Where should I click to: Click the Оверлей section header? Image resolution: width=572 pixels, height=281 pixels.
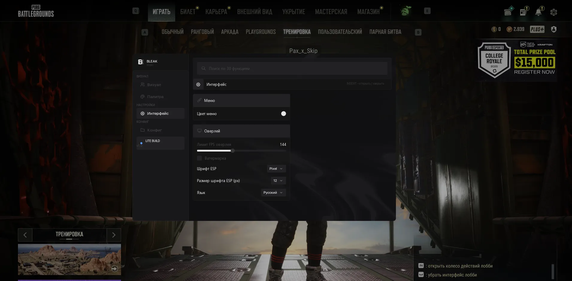coord(241,131)
